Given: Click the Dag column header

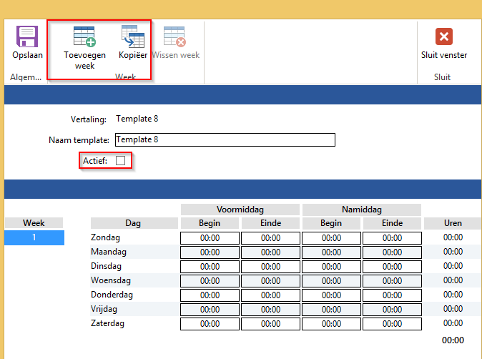Looking at the screenshot, I should pyautogui.click(x=133, y=223).
